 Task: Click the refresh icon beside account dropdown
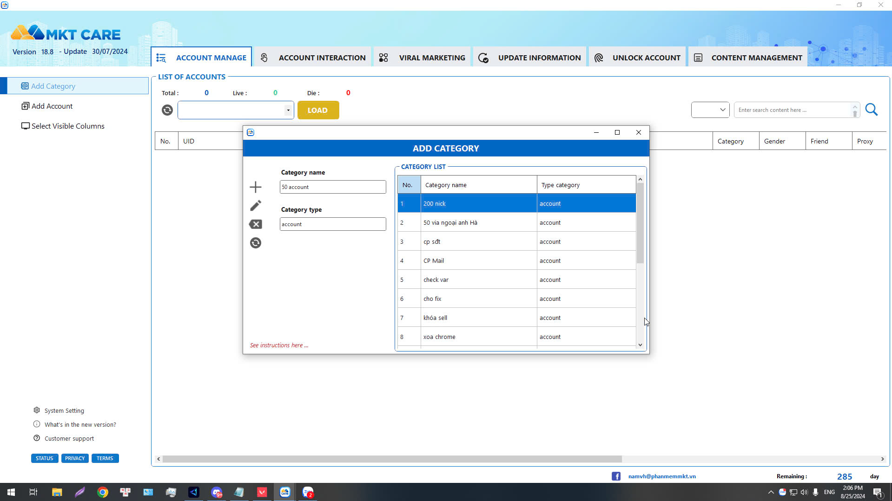(x=167, y=110)
